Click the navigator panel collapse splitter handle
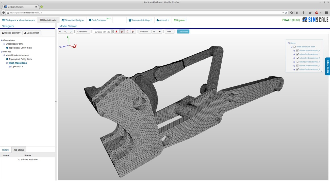Image resolution: width=330 pixels, height=181 pixels. coord(56,102)
